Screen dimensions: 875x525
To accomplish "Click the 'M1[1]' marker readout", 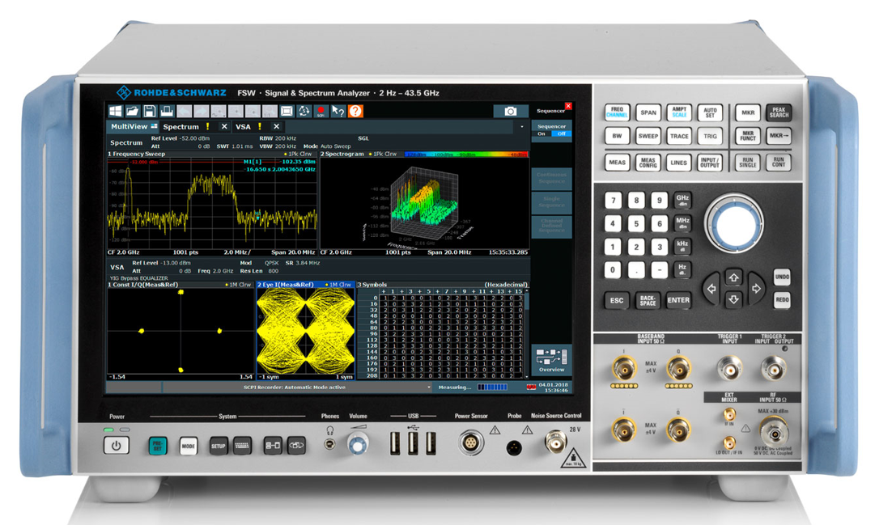I will [253, 162].
